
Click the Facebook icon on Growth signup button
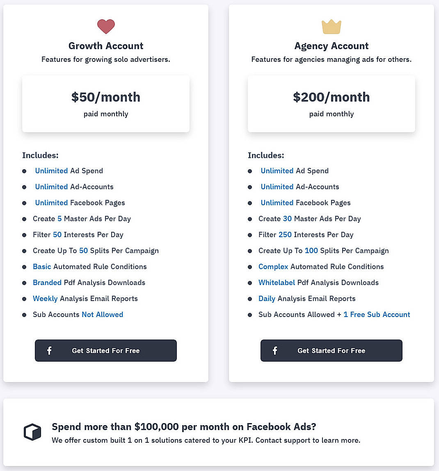pos(49,351)
